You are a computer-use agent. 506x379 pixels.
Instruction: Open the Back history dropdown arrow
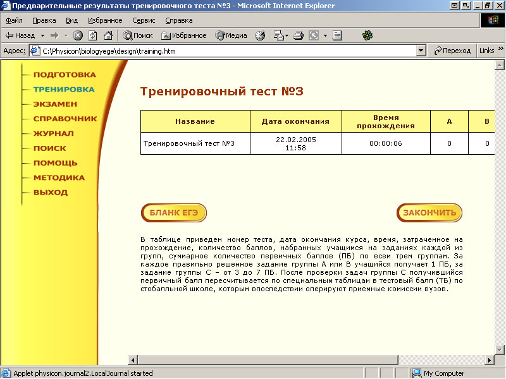(x=42, y=35)
